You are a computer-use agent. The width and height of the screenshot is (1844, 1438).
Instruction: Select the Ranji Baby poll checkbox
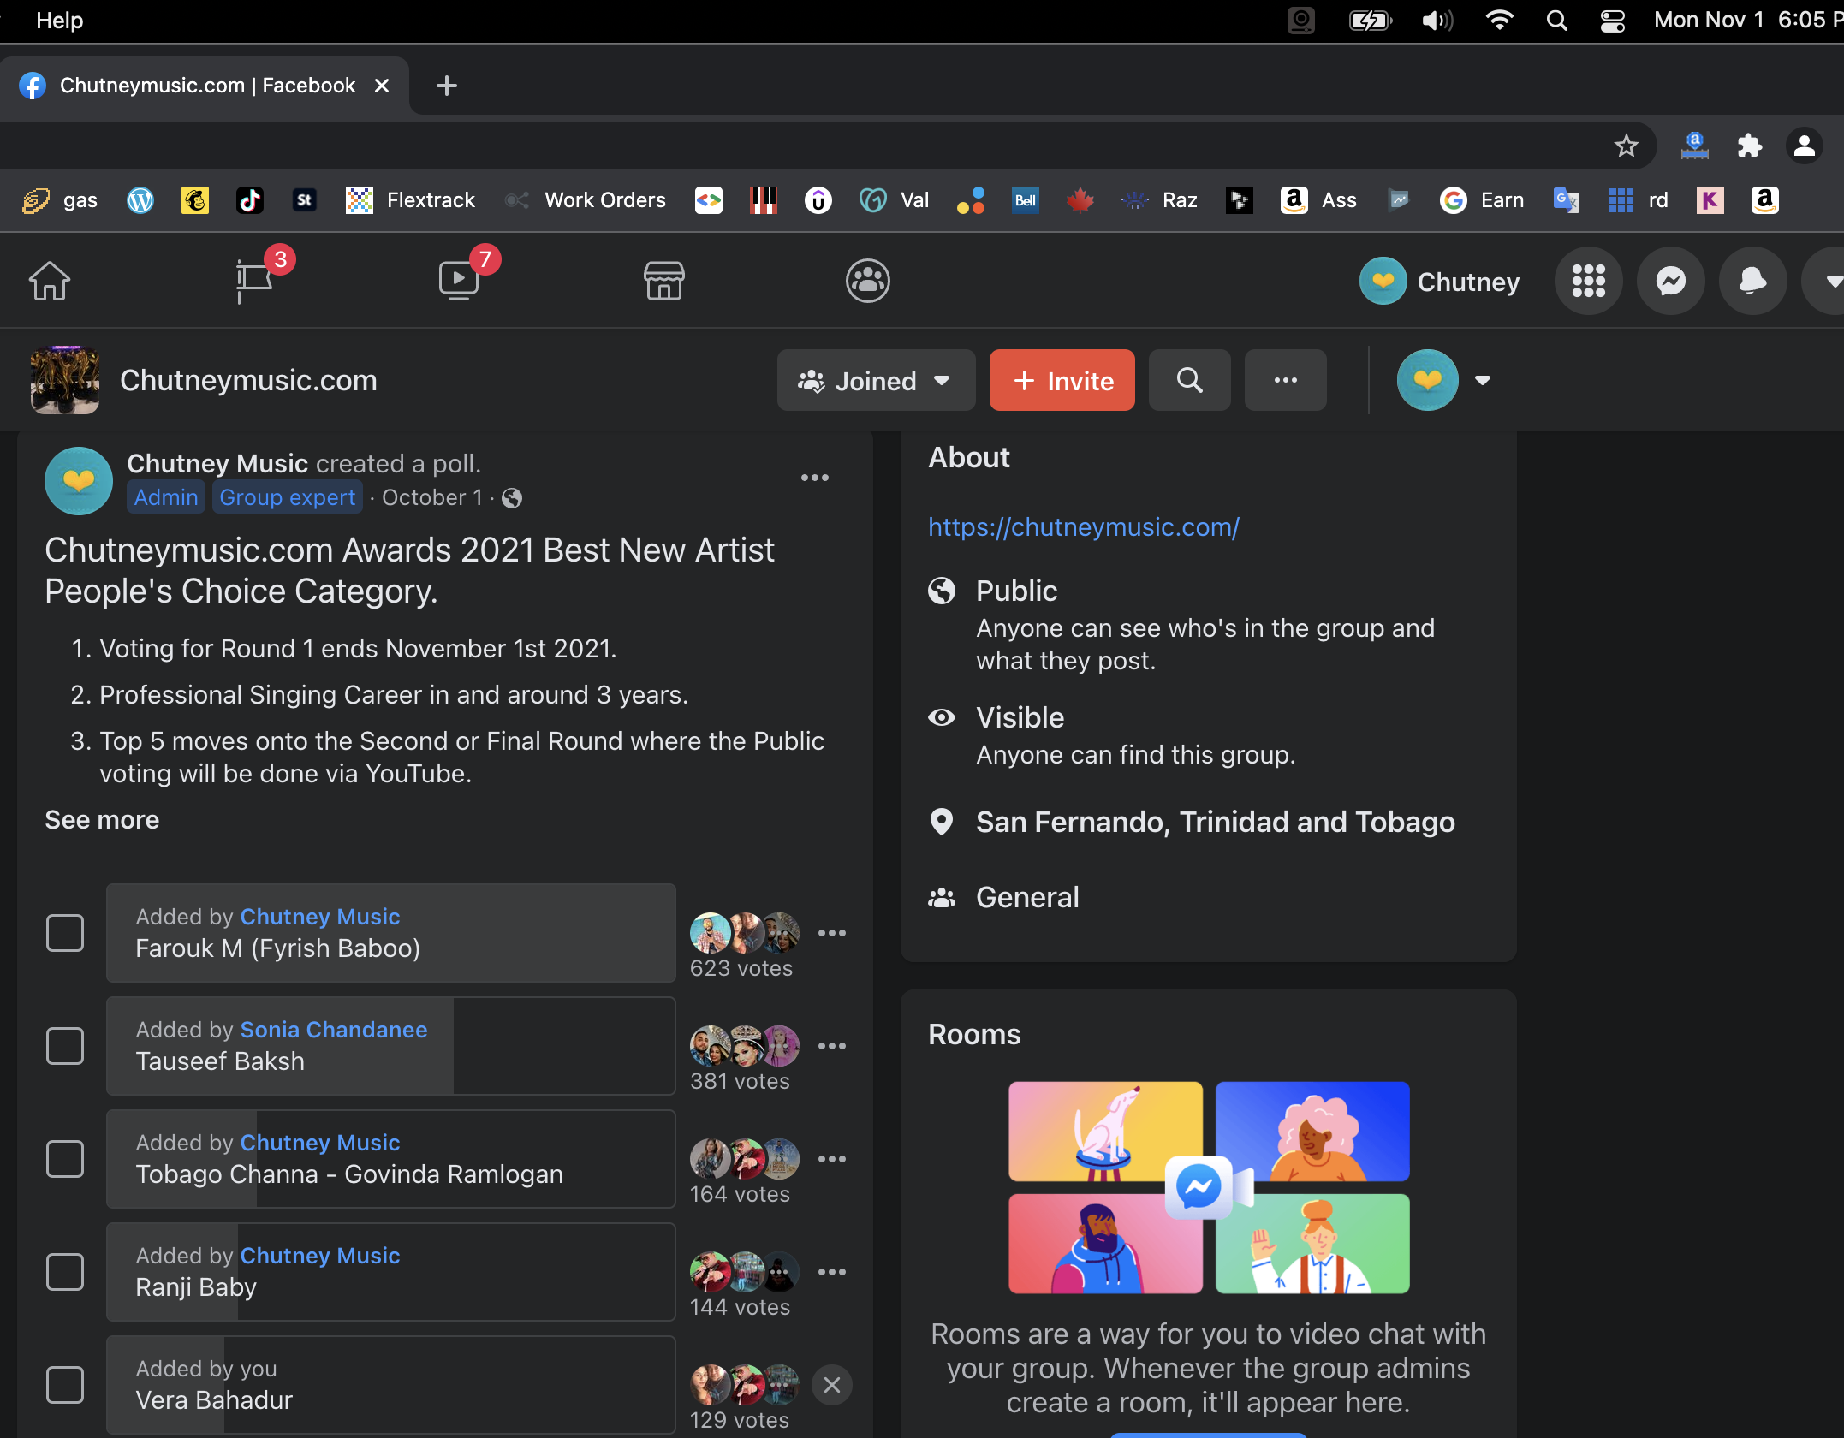click(65, 1272)
